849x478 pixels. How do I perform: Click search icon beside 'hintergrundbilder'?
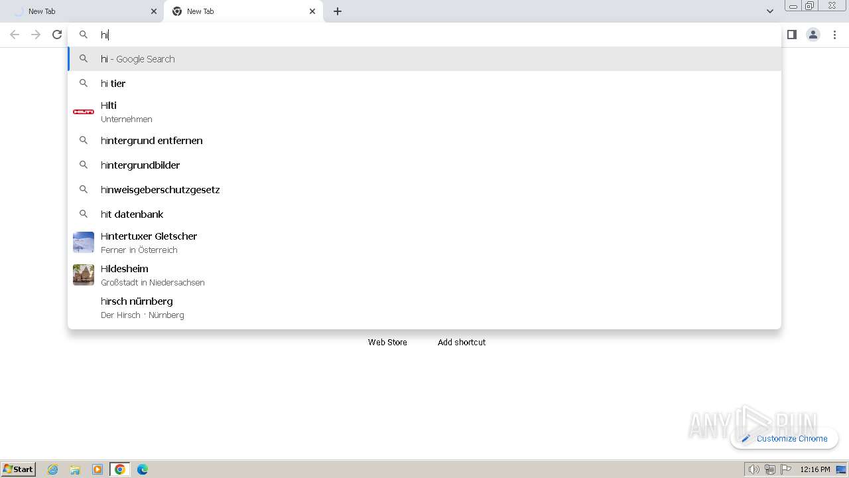(84, 165)
